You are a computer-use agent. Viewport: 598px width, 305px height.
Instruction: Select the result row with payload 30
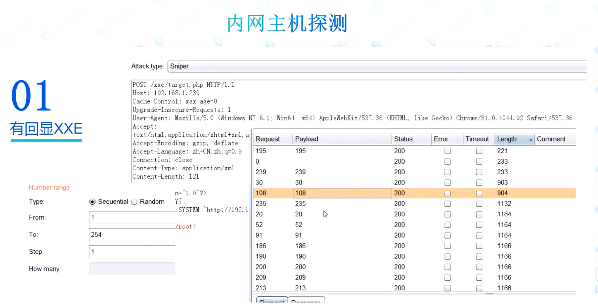tap(414, 182)
